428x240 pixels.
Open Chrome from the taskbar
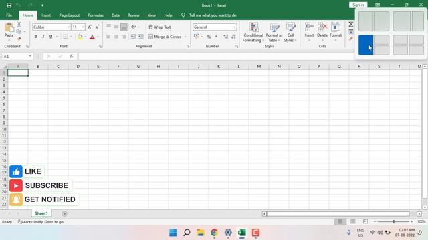[x=214, y=233]
